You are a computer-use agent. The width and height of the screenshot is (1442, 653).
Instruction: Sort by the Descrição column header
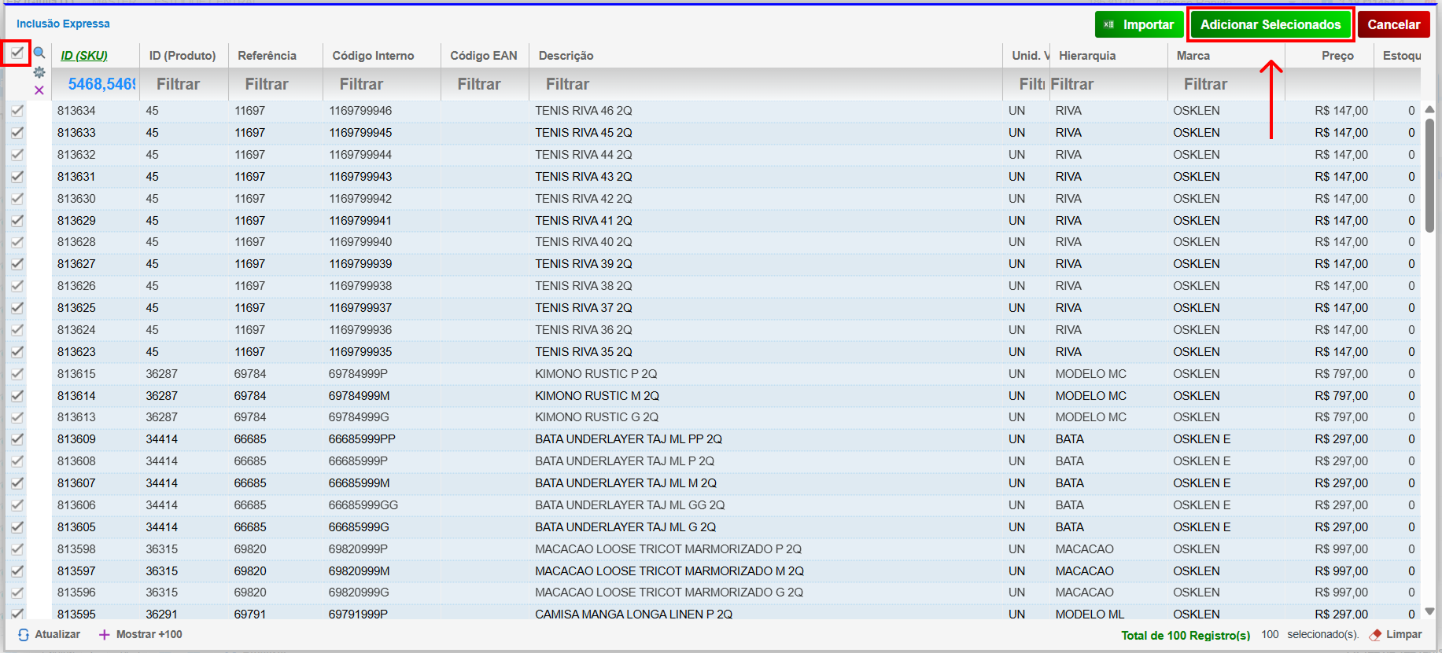click(566, 56)
